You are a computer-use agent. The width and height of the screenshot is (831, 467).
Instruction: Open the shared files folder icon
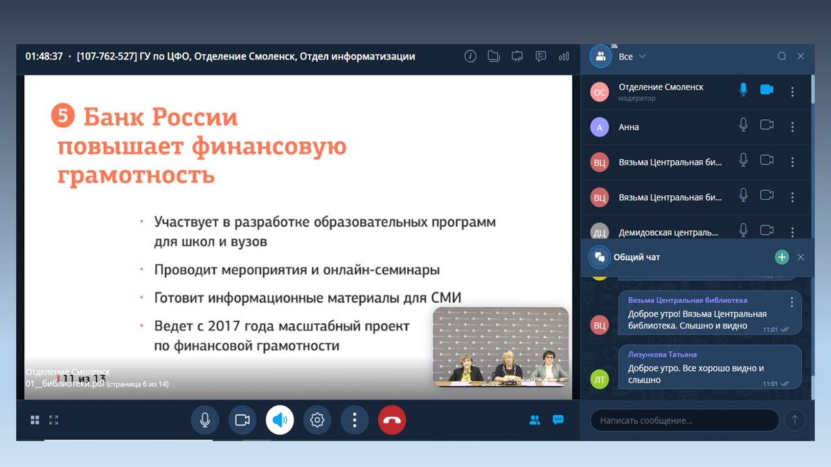[494, 56]
